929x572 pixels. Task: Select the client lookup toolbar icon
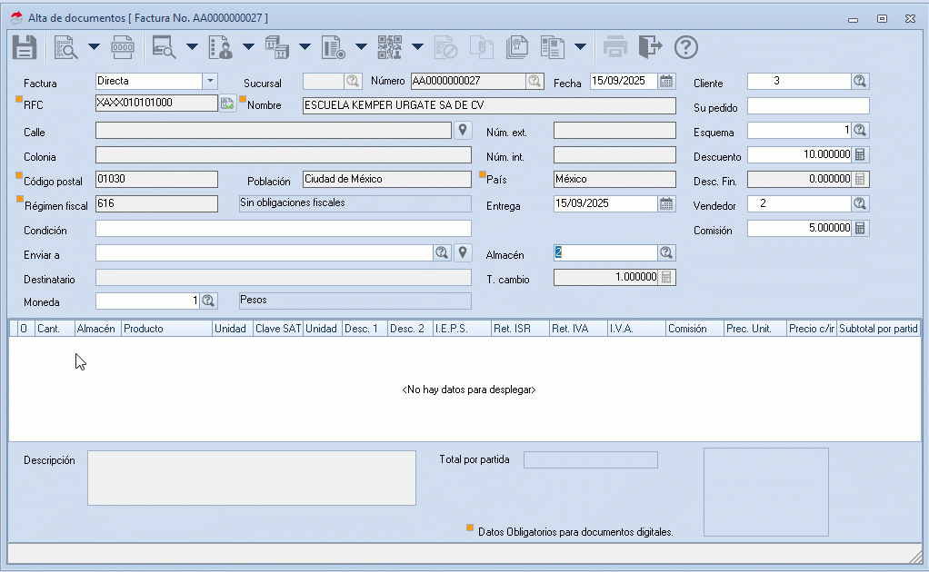[223, 46]
